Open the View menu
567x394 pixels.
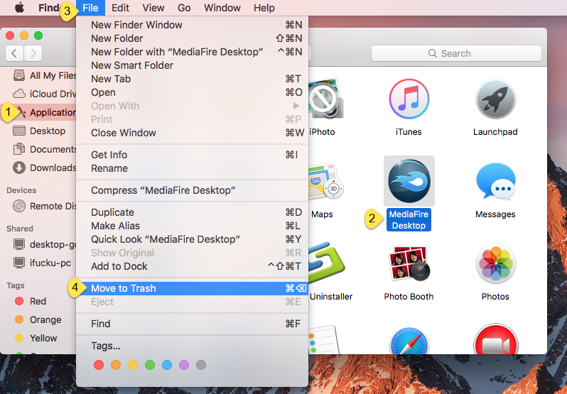[153, 8]
